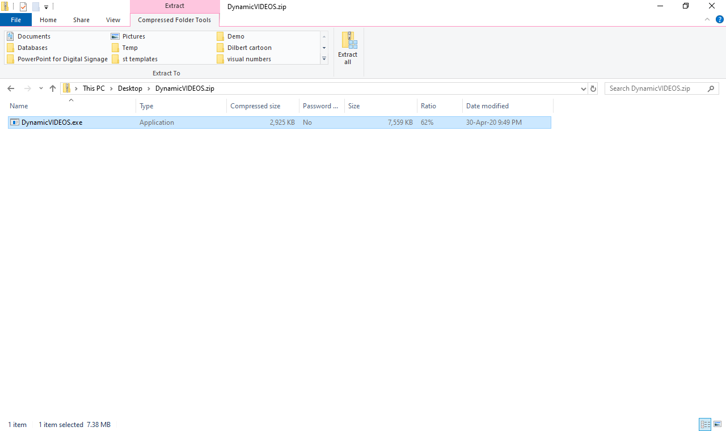
Task: Select the Extract contextual tab header
Action: 175,6
